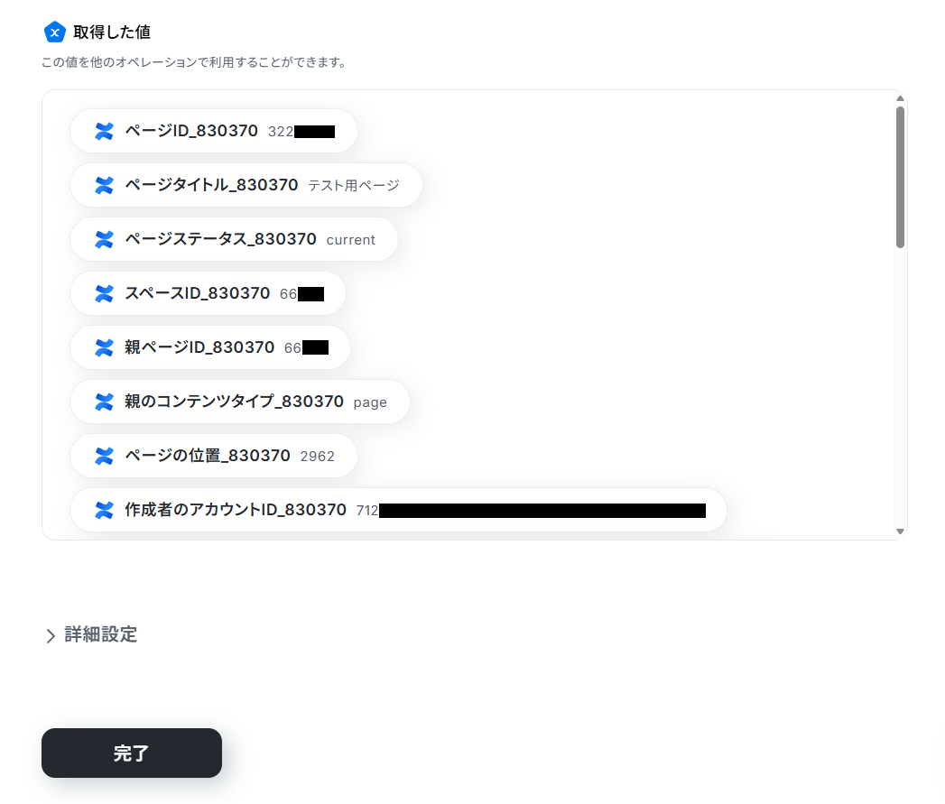Click the Confluence icon in the ページタイトル_830370 chip
Image resolution: width=945 pixels, height=804 pixels.
pyautogui.click(x=105, y=185)
